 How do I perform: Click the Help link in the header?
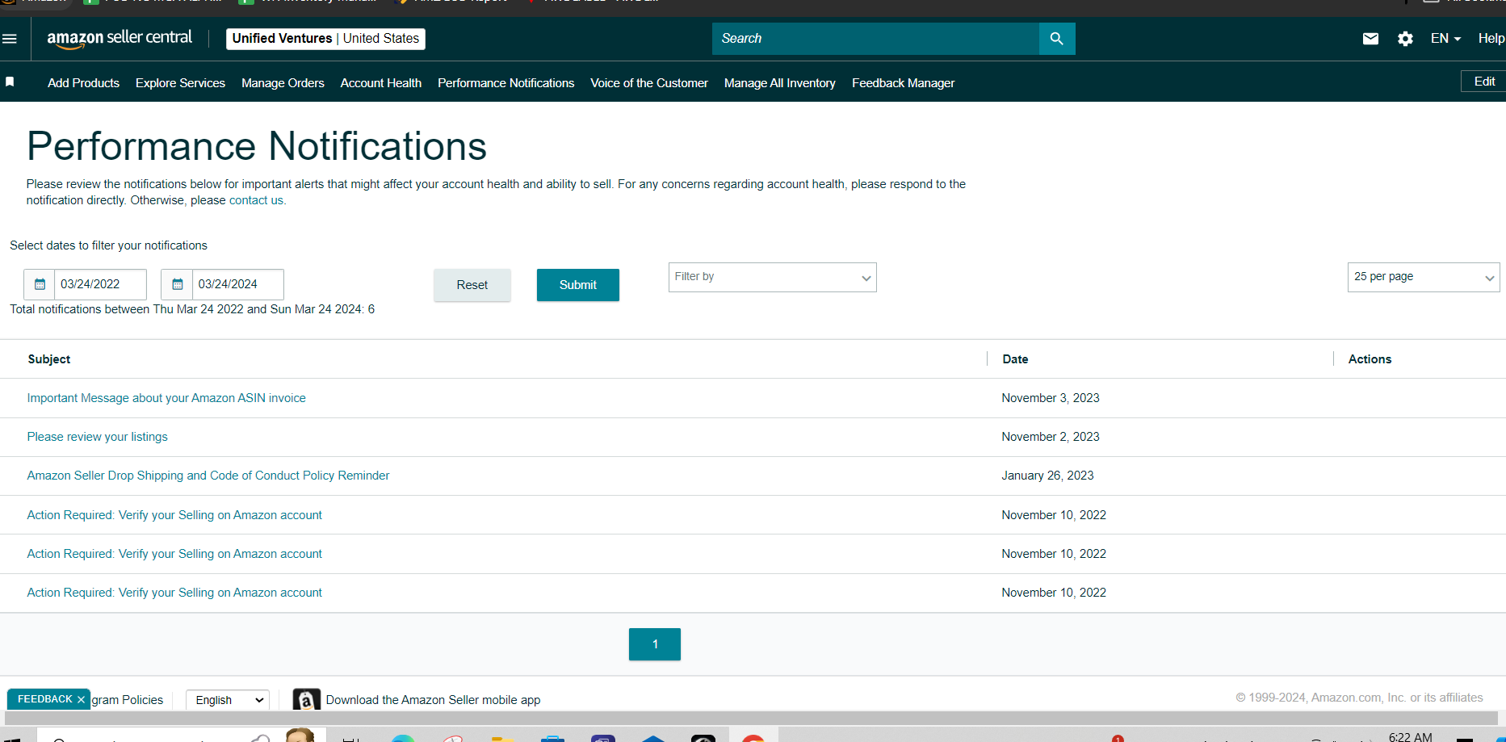1491,39
